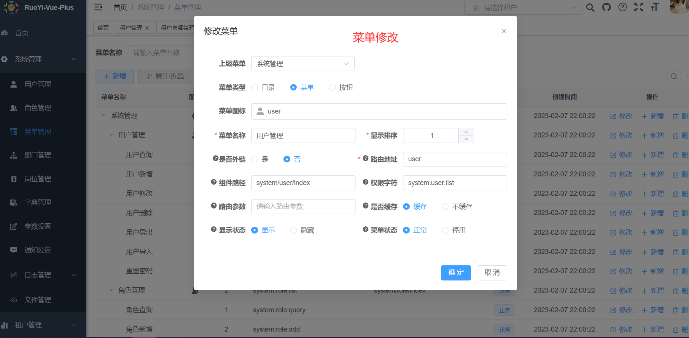Cancel with the 取消 button
689x338 pixels.
click(x=492, y=273)
